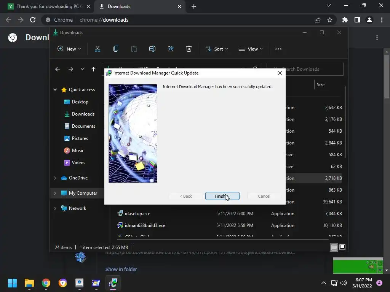The image size is (390, 292).
Task: Expand the My Computer tree node
Action: point(55,193)
